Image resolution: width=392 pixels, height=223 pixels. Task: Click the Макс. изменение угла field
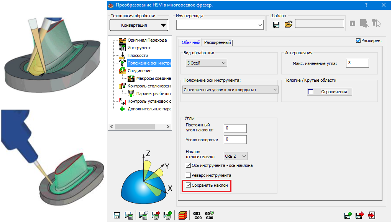point(358,63)
